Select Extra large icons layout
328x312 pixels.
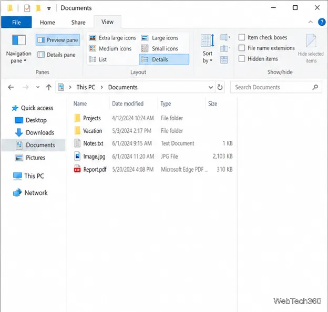112,38
